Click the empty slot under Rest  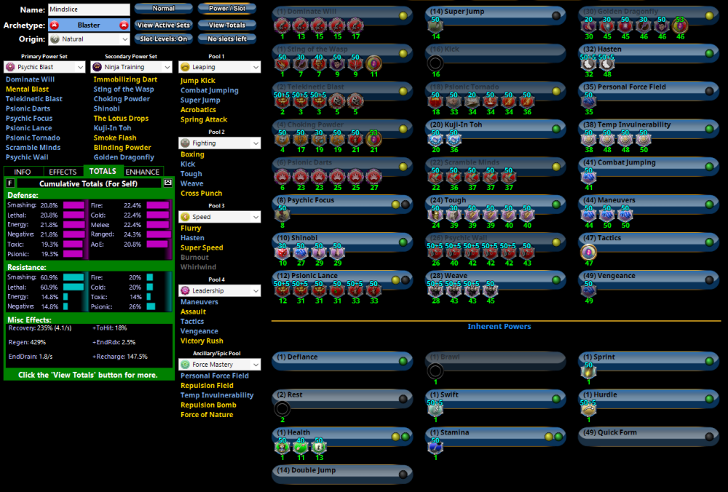tap(282, 409)
